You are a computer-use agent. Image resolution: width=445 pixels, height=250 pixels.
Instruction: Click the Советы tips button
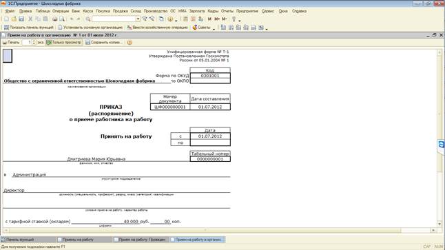[x=202, y=28]
